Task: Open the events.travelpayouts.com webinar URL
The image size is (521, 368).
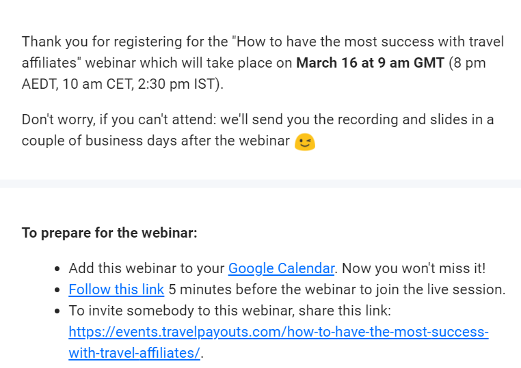Action: [x=278, y=332]
